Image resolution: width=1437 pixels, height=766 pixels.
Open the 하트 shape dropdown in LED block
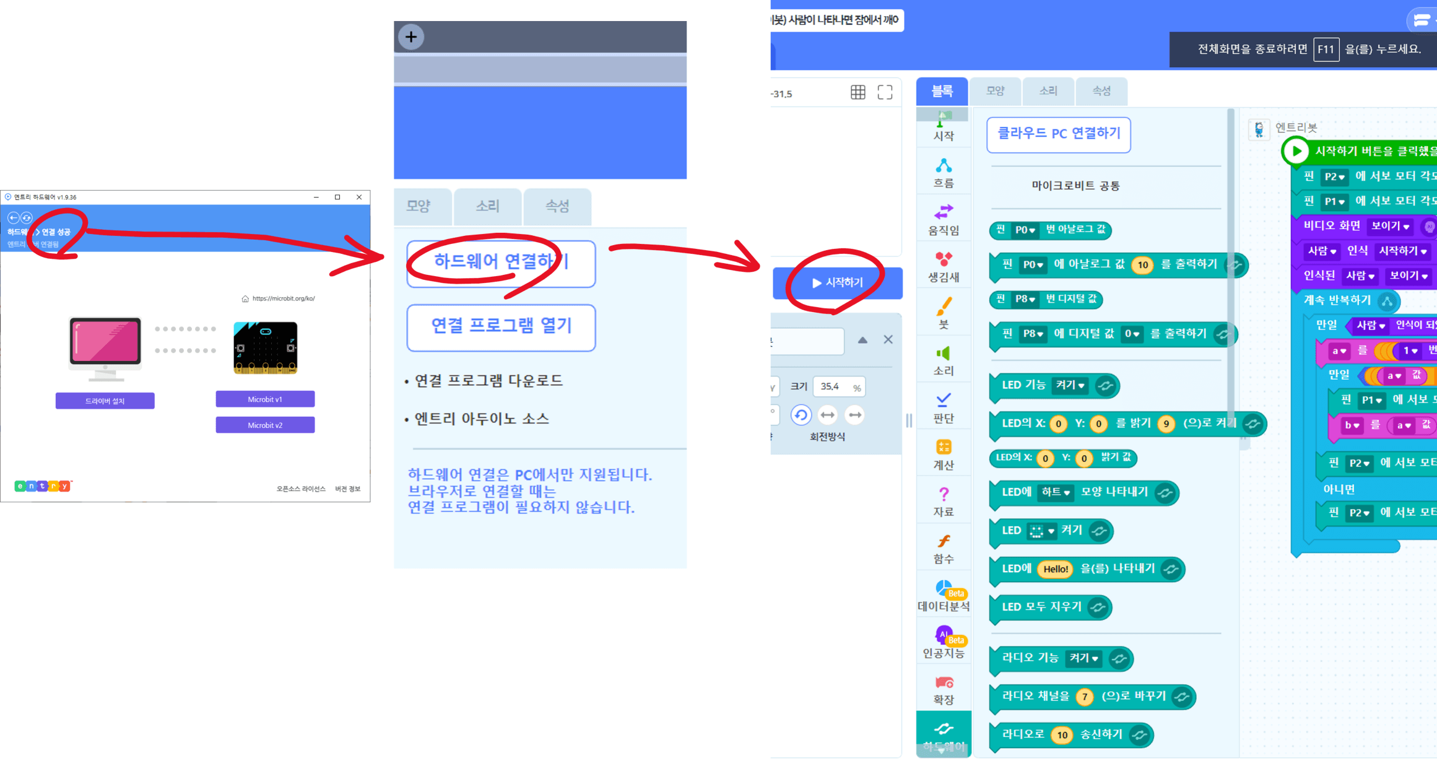pos(1056,492)
